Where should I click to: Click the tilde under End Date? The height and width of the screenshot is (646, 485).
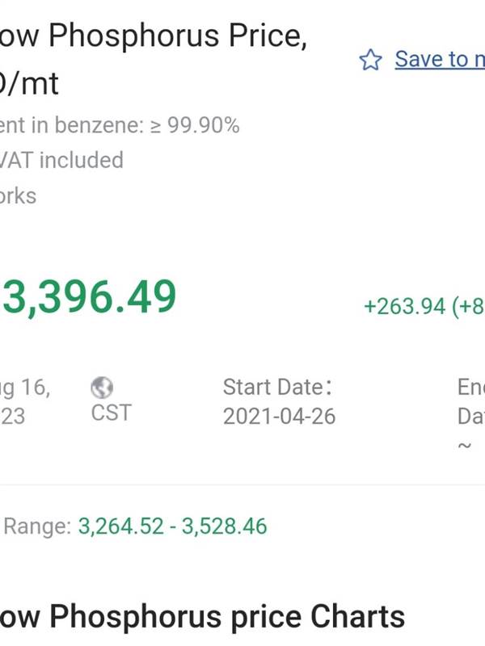click(464, 446)
